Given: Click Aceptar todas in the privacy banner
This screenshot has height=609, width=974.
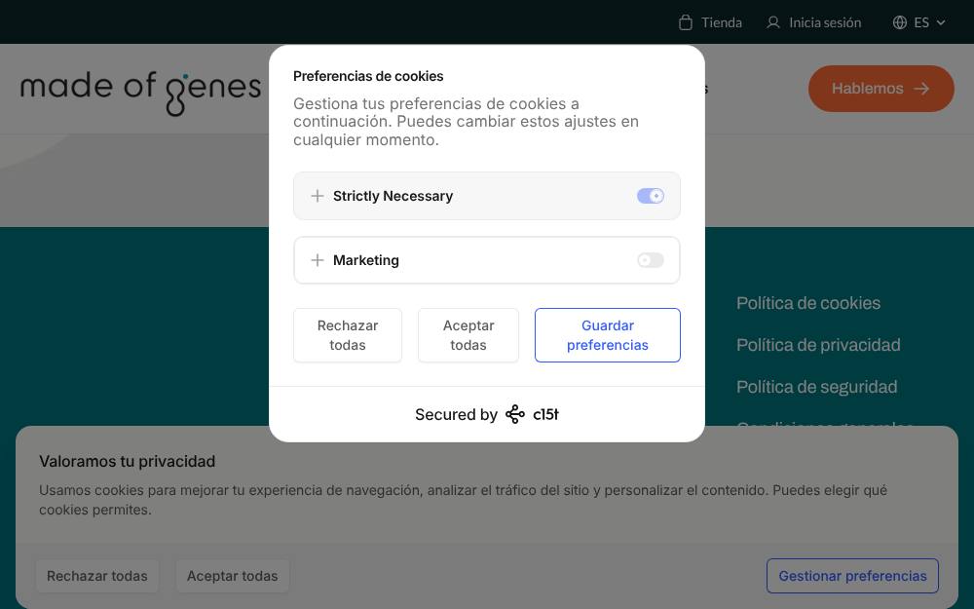Looking at the screenshot, I should click(233, 576).
